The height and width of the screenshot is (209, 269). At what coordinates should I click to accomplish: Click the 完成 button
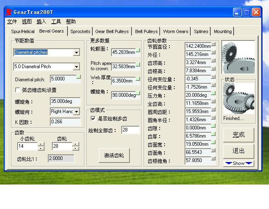[x=238, y=135]
